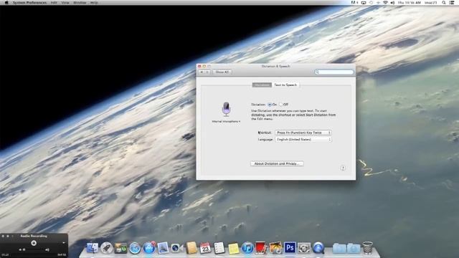This screenshot has height=258, width=459.
Task: Click the preferences search field
Action: point(334,72)
